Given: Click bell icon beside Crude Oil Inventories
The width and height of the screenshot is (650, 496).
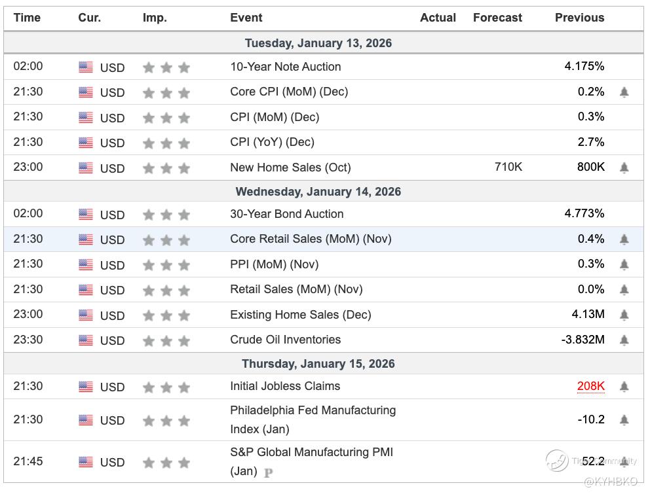Looking at the screenshot, I should point(624,340).
